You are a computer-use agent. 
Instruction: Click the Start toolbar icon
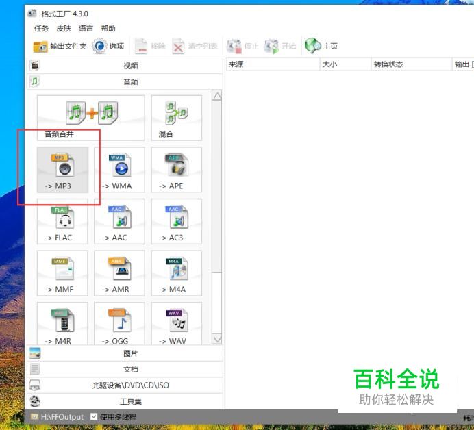click(271, 47)
